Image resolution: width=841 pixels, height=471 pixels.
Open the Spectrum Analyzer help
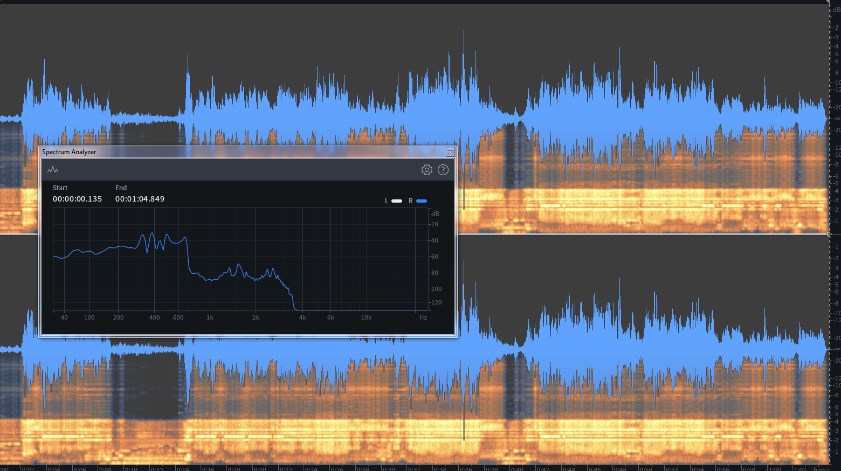tap(443, 170)
